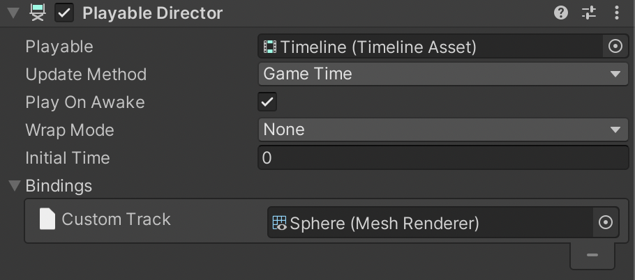Remove binding with the minus button
Screen dimensions: 635x280
point(592,255)
